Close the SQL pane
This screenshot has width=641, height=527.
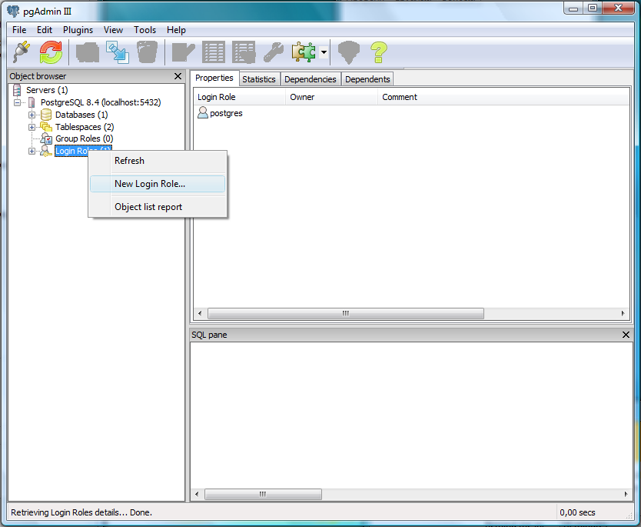(626, 335)
